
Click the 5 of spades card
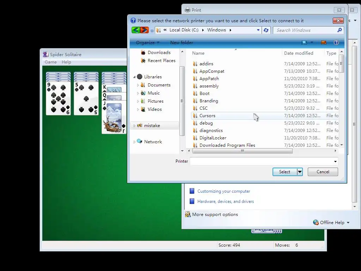[86, 98]
